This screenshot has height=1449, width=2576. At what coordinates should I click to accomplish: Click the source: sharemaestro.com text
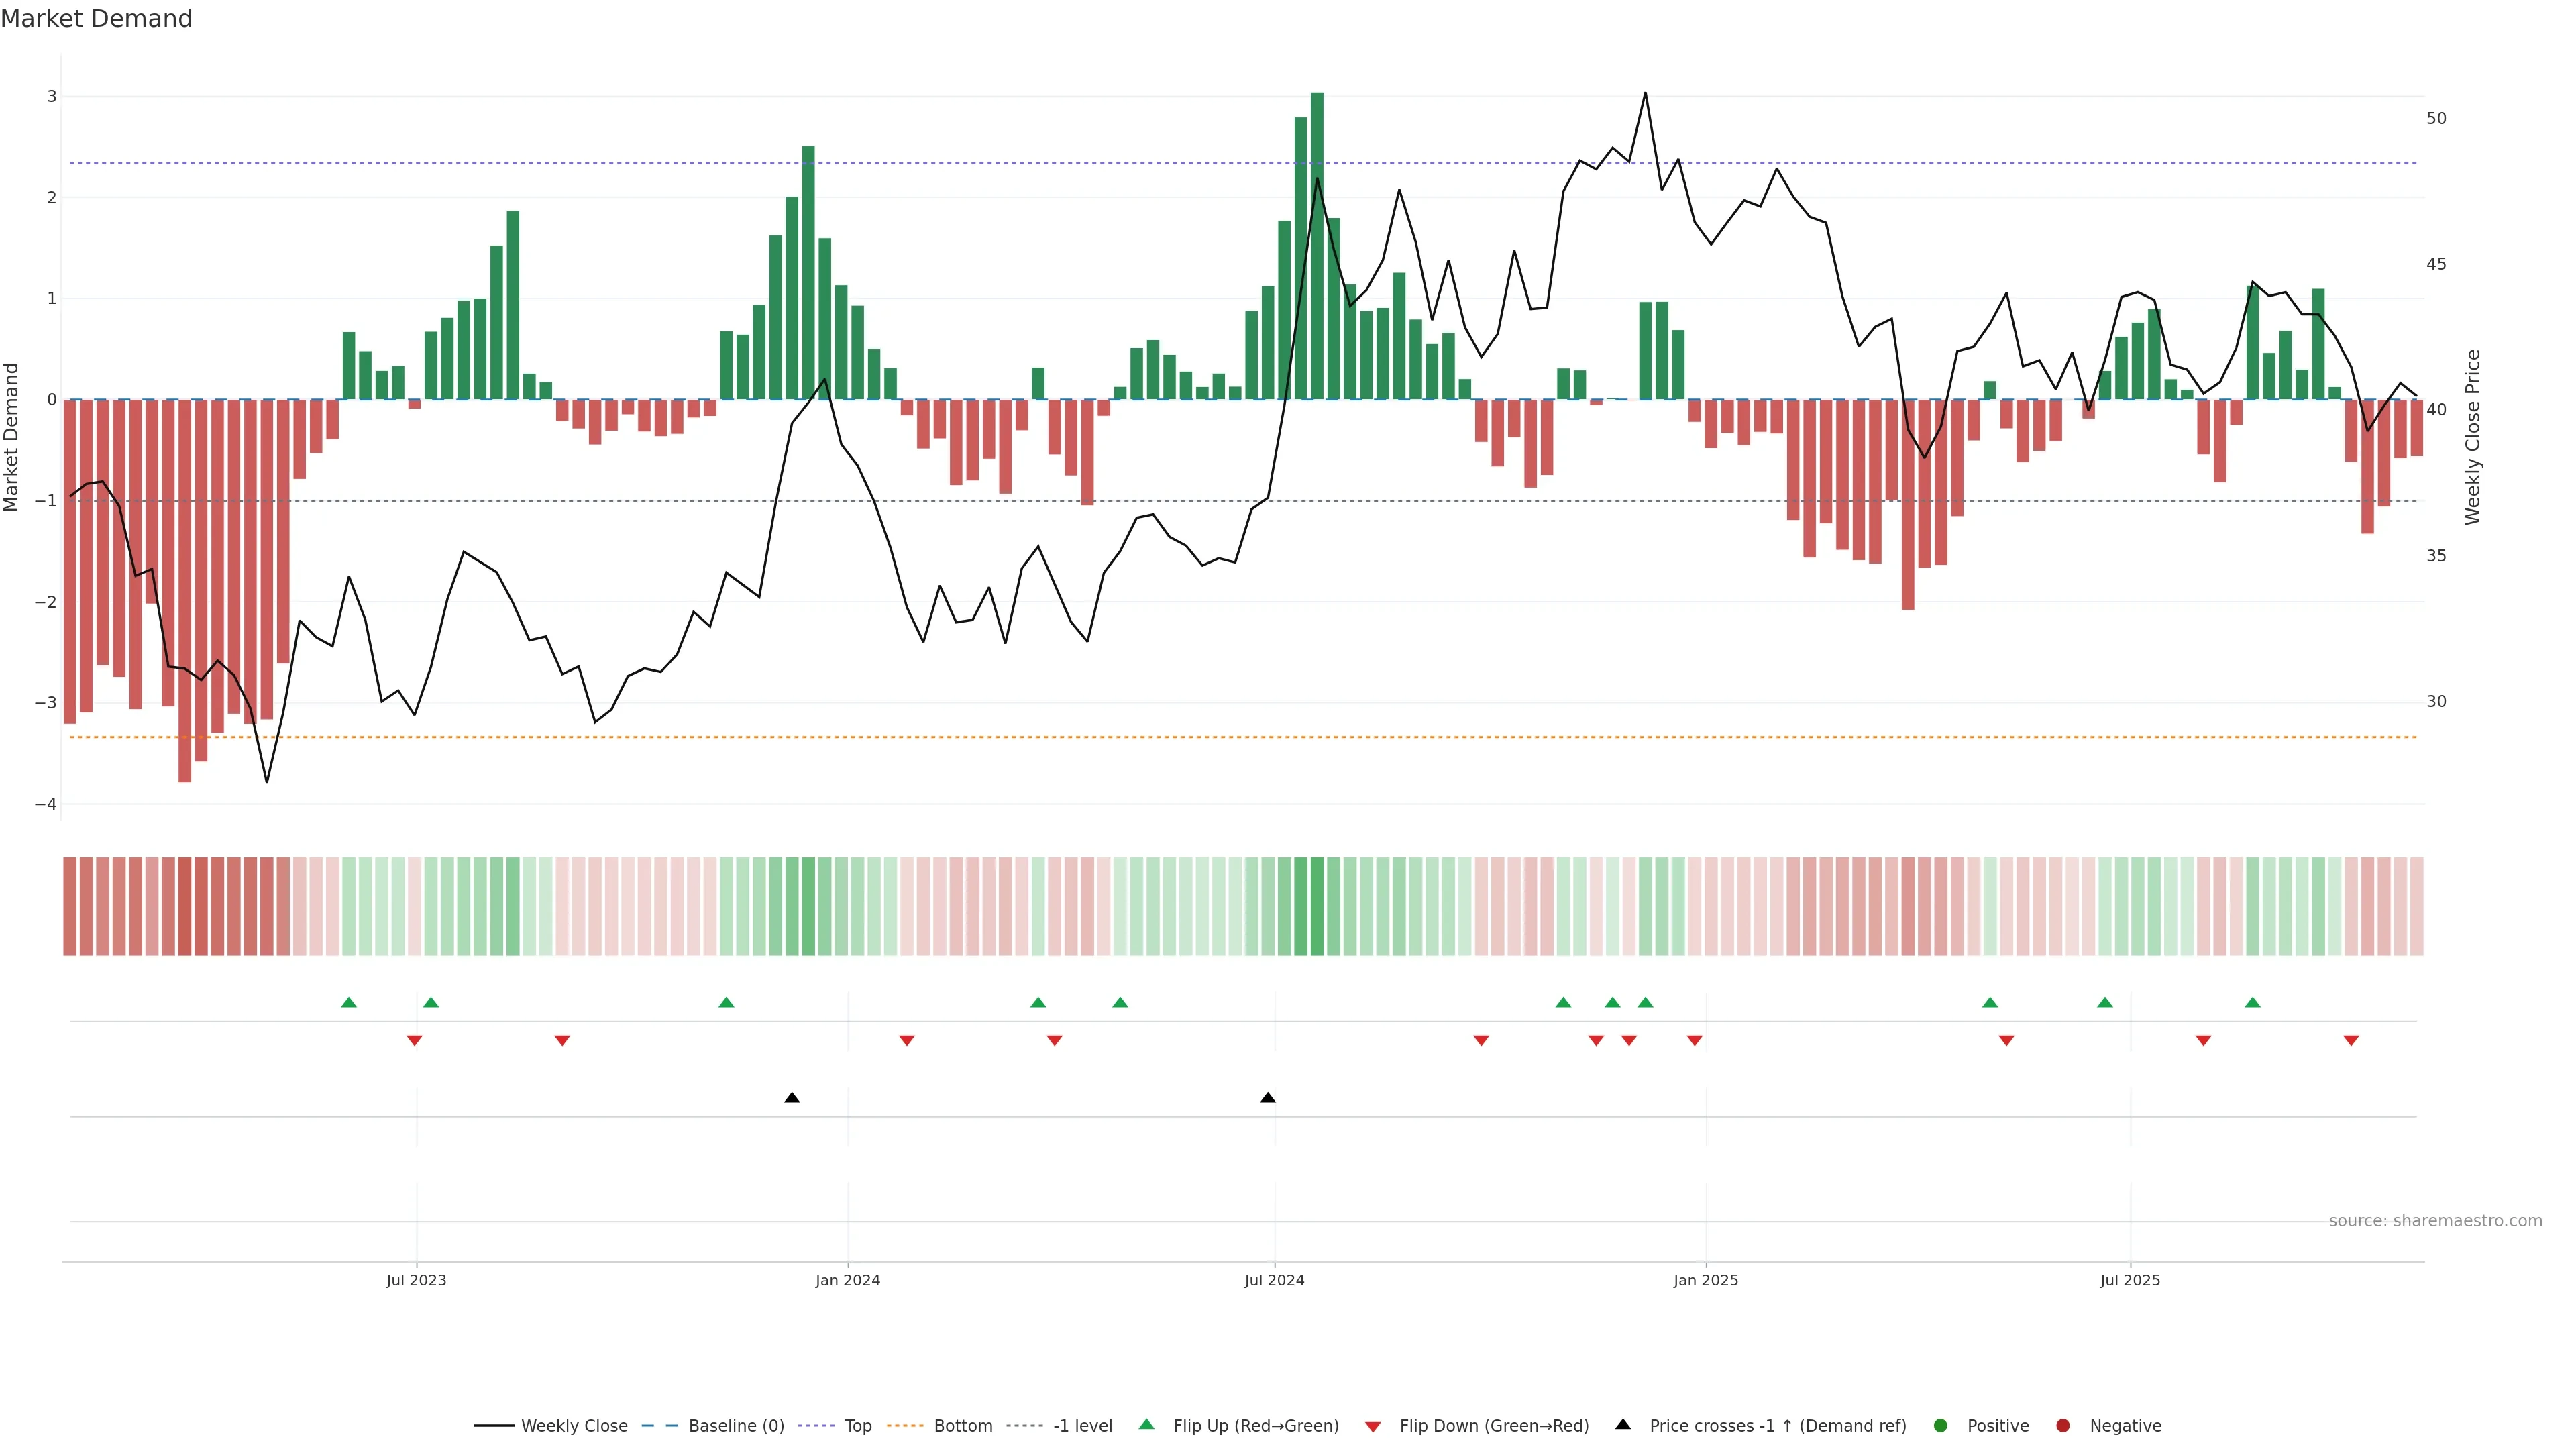2435,1220
